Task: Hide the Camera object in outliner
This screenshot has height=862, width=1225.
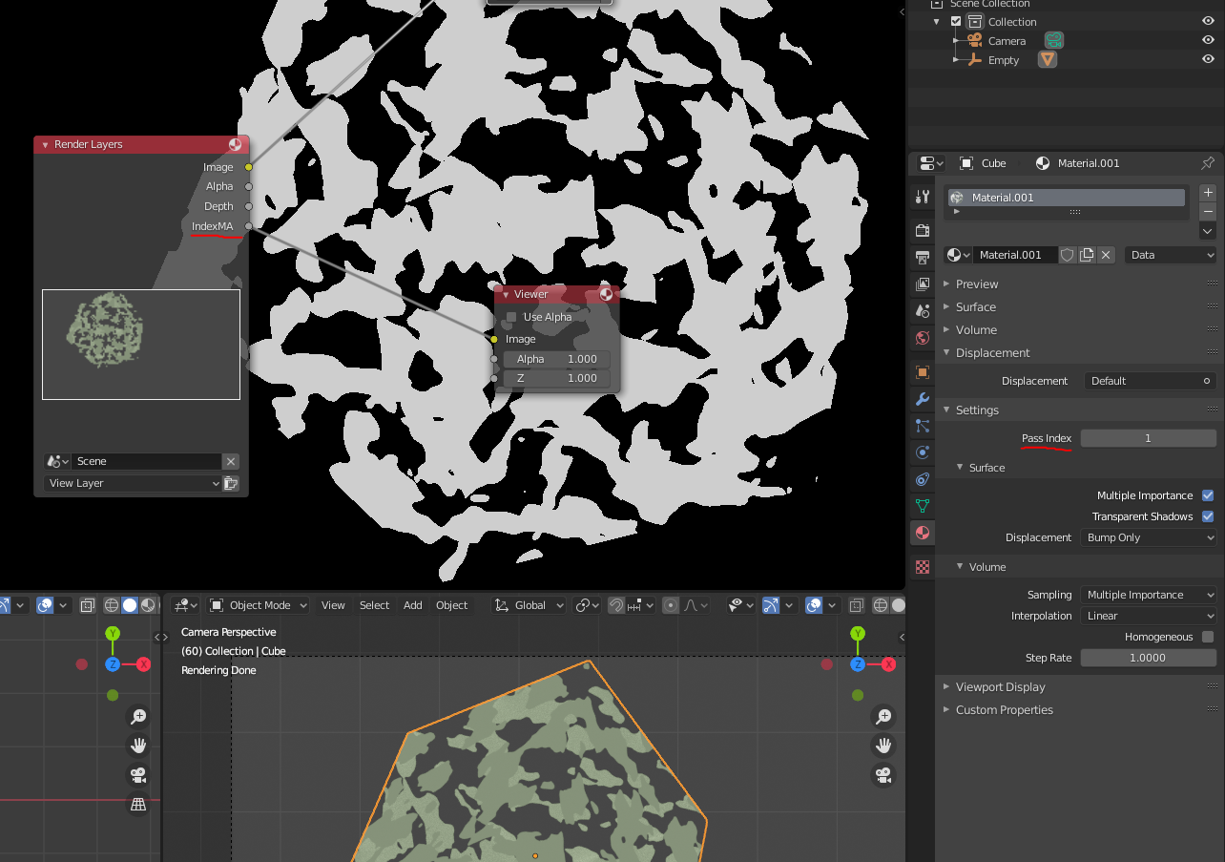Action: [x=1208, y=40]
